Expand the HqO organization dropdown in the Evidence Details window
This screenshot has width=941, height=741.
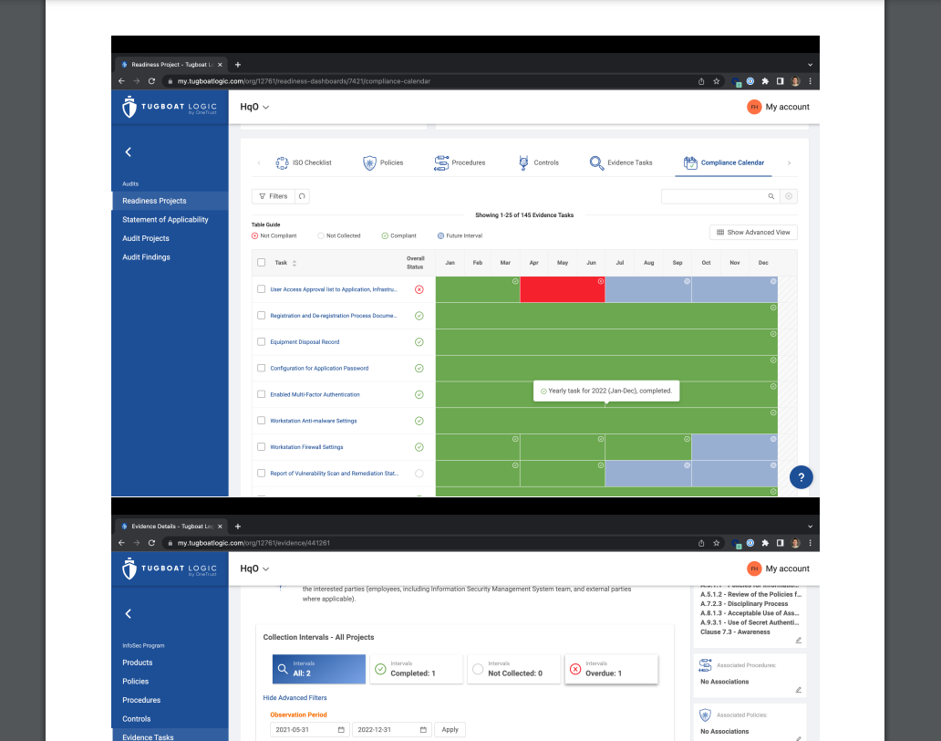tap(254, 569)
